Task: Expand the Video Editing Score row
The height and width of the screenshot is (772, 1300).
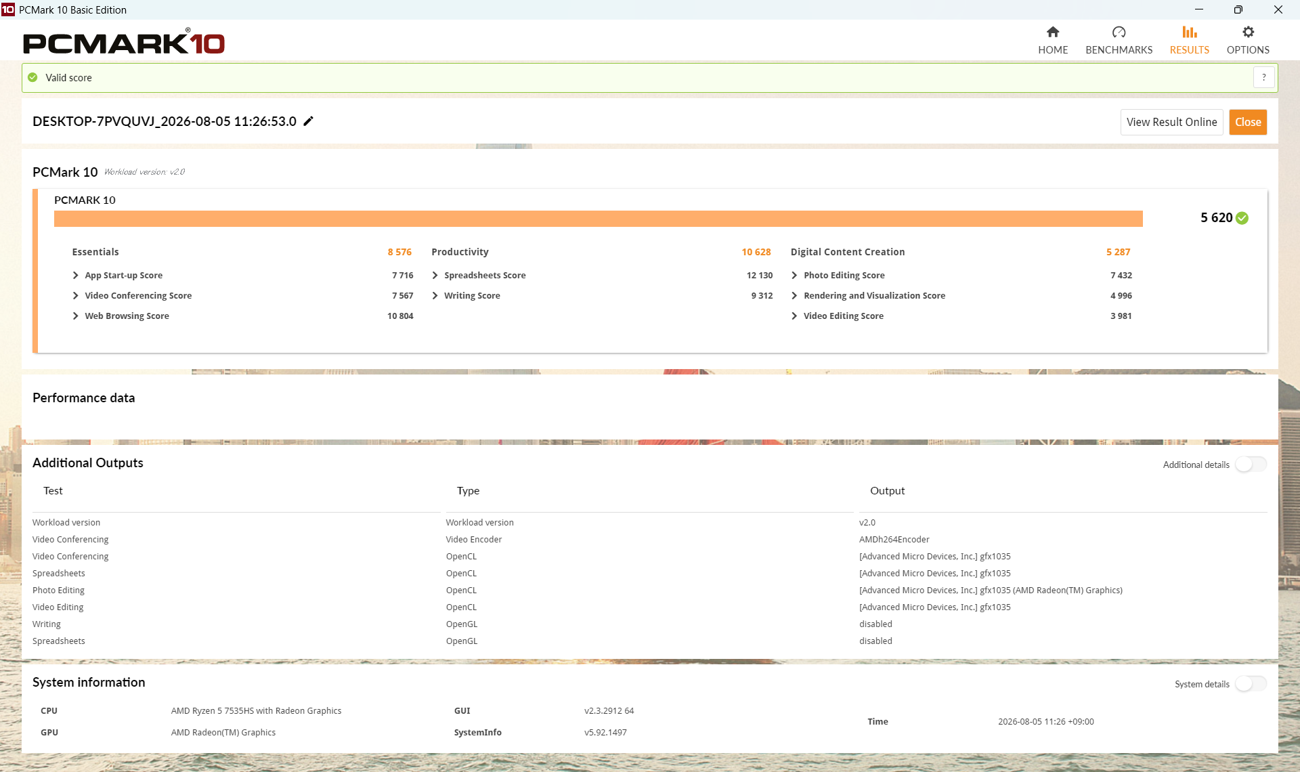Action: tap(794, 316)
